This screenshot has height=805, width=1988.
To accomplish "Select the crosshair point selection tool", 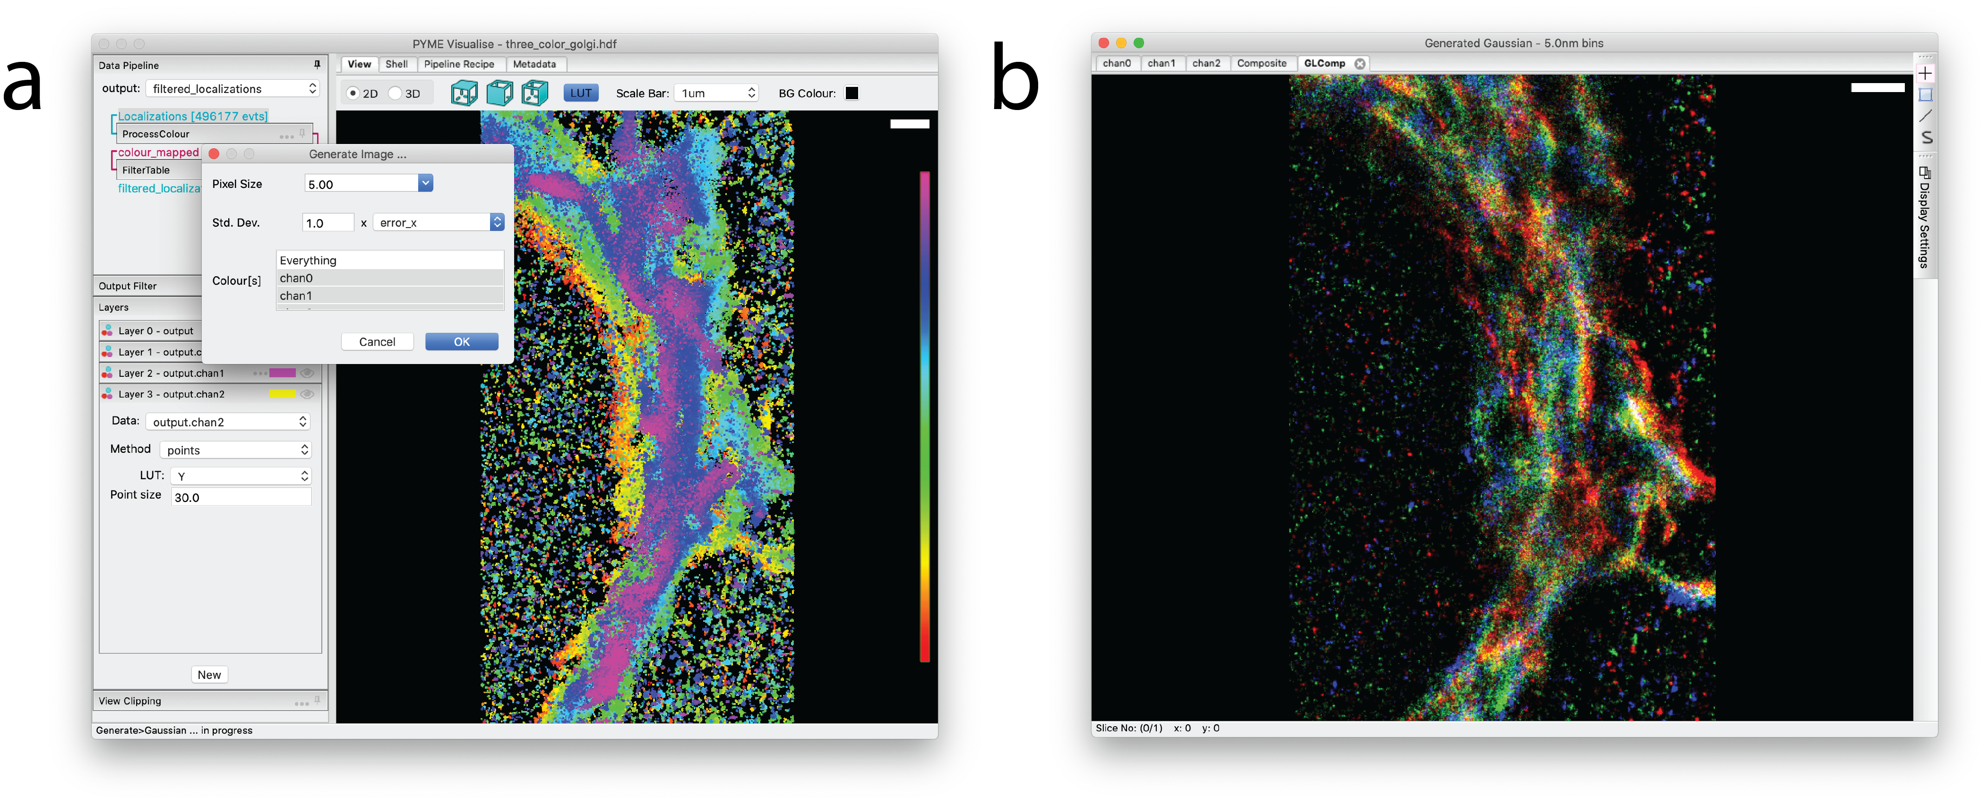I will (1926, 73).
